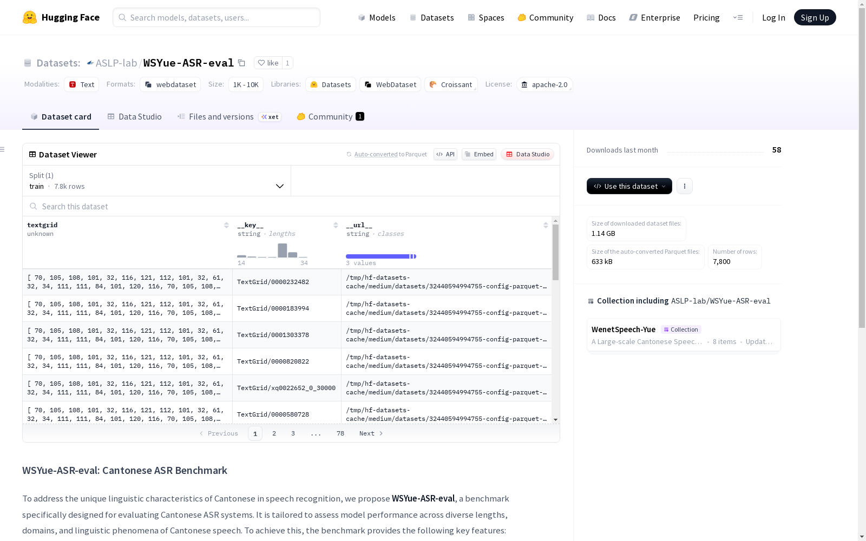
Task: Copy the dataset name to clipboard
Action: (x=242, y=63)
